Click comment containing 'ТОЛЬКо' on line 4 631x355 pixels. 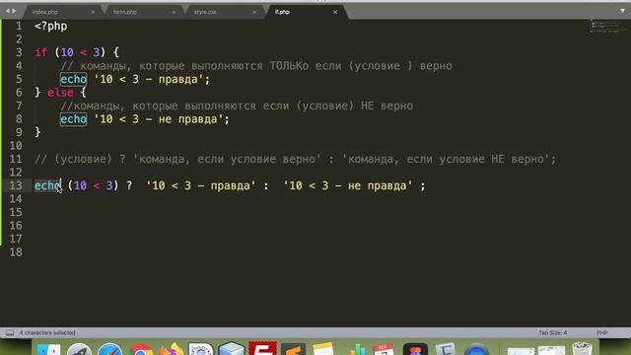pyautogui.click(x=256, y=66)
